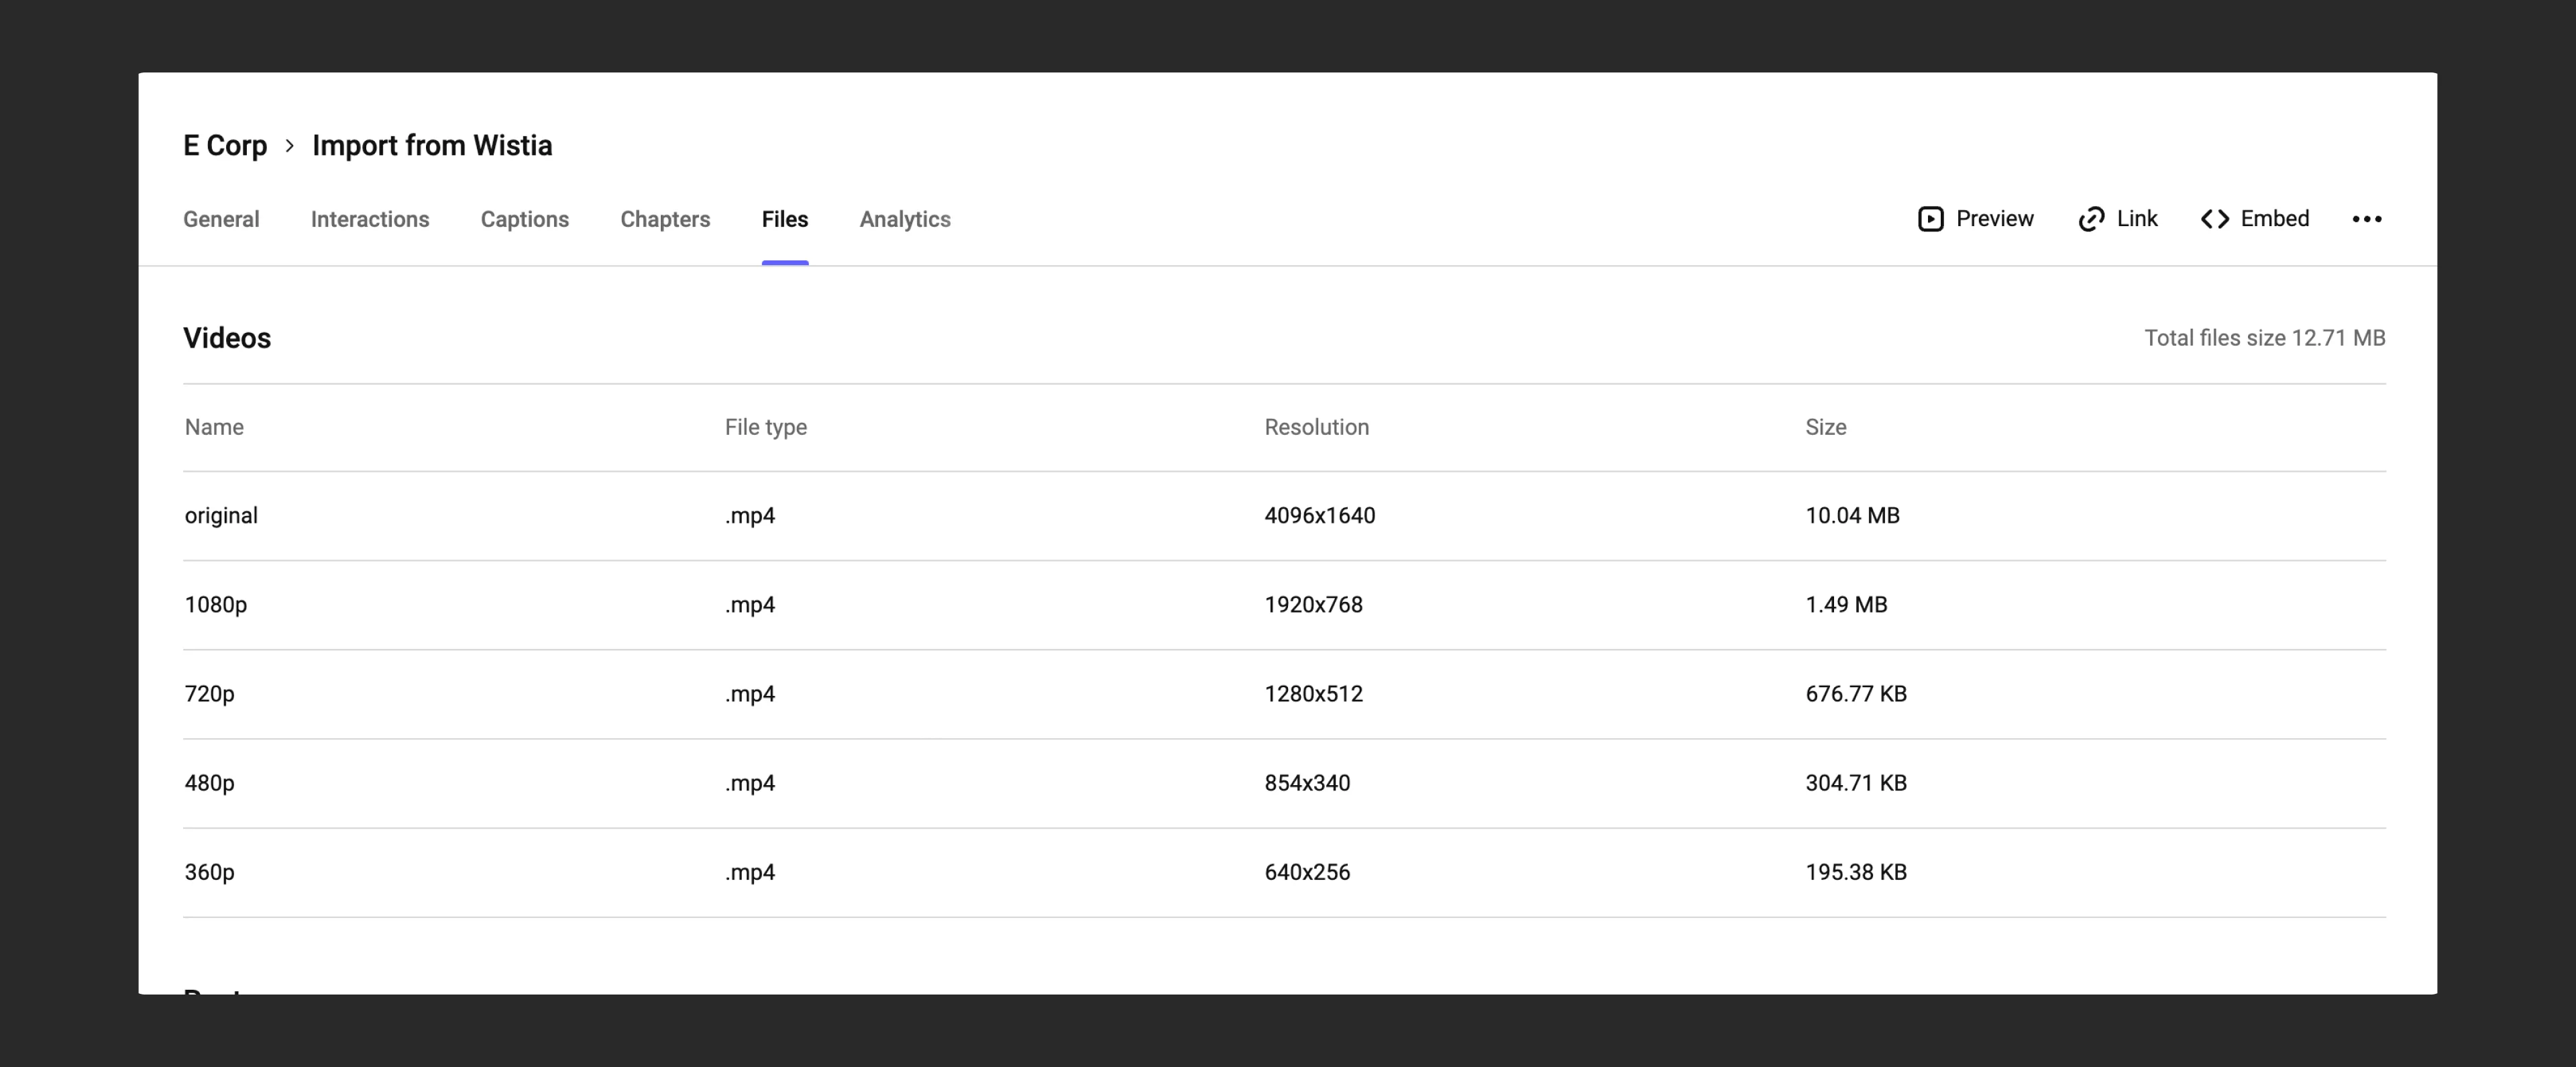This screenshot has width=2576, height=1067.
Task: Click the File type column header
Action: 766,427
